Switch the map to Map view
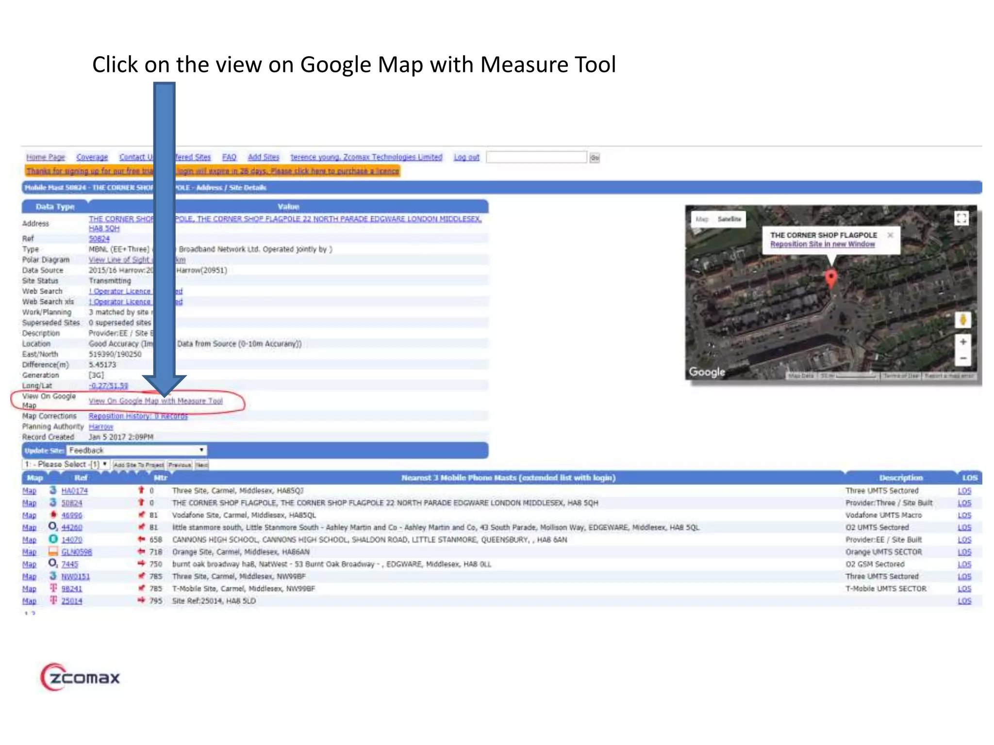The height and width of the screenshot is (745, 994). tap(702, 219)
